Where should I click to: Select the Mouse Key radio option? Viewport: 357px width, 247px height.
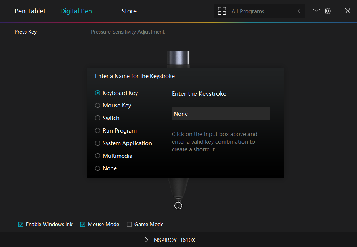(x=98, y=106)
